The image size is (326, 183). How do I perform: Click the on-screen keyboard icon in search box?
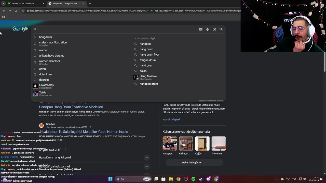tap(201, 29)
